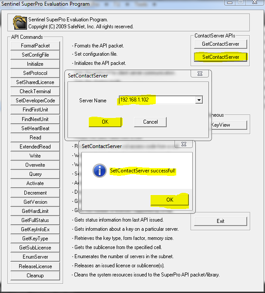Click the copyright 2009 SafeNet text
Image resolution: width=265 pixels, height=293 pixels.
(x=81, y=27)
